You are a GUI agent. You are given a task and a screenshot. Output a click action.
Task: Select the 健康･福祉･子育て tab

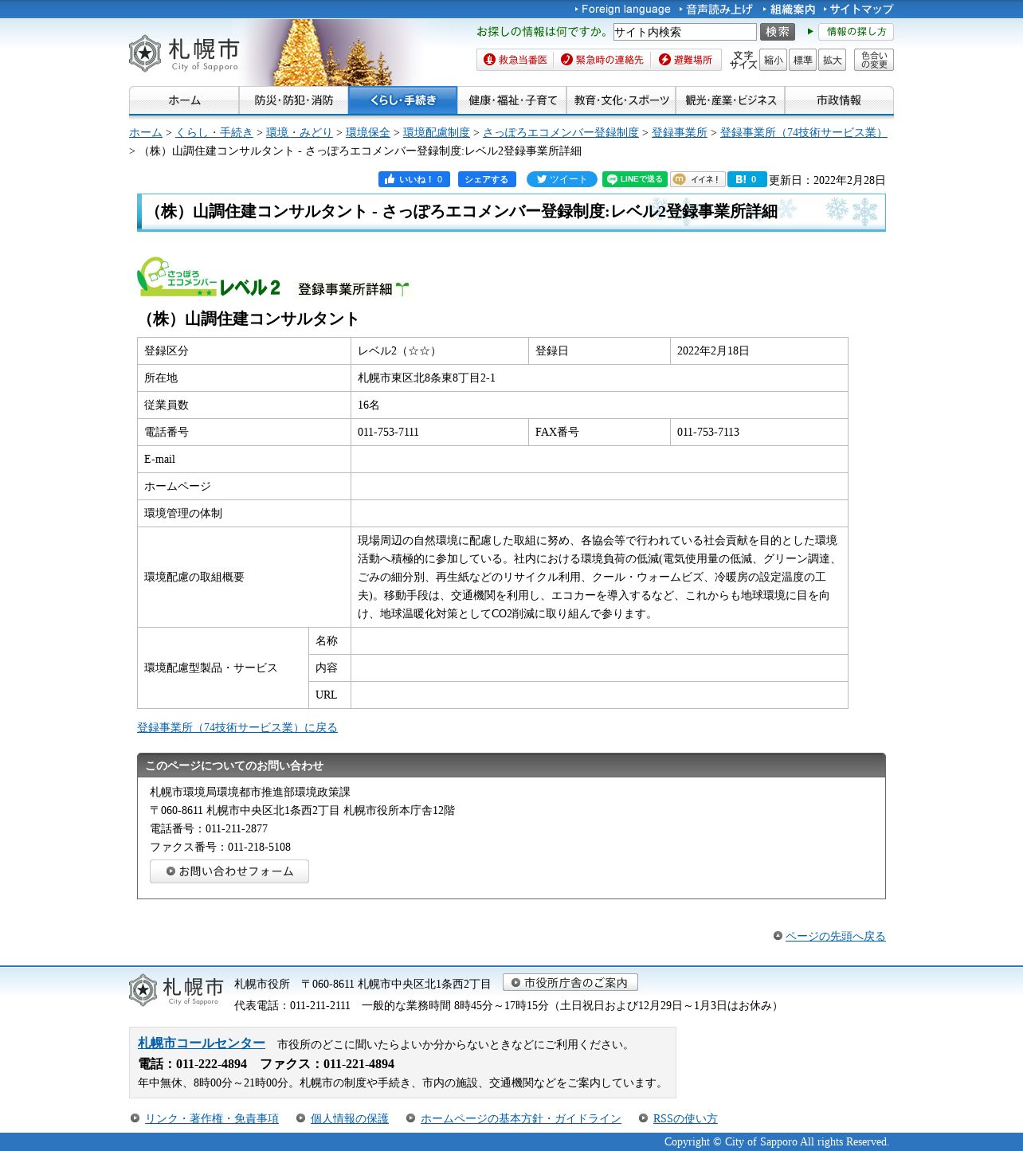[x=511, y=100]
